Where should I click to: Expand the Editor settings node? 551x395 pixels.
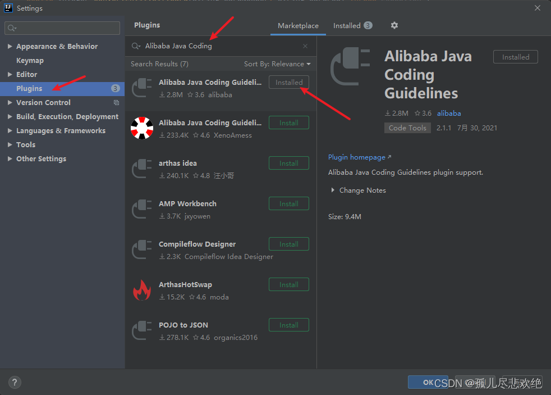(10, 74)
